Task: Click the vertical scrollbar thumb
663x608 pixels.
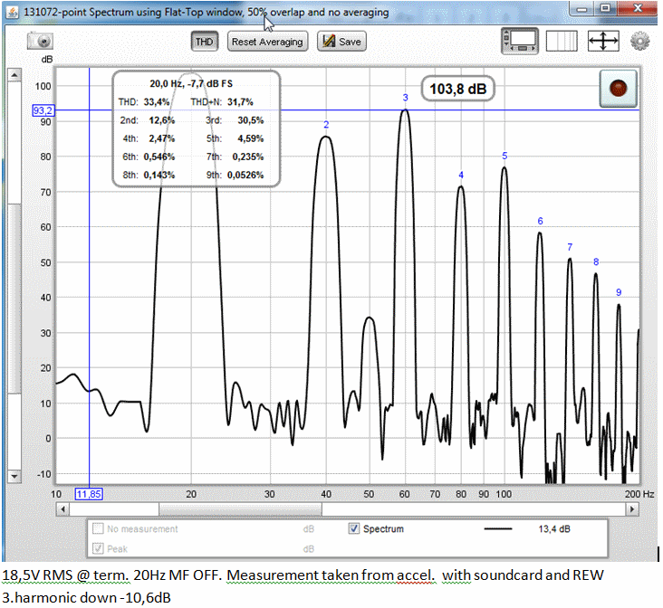Action: (14, 299)
